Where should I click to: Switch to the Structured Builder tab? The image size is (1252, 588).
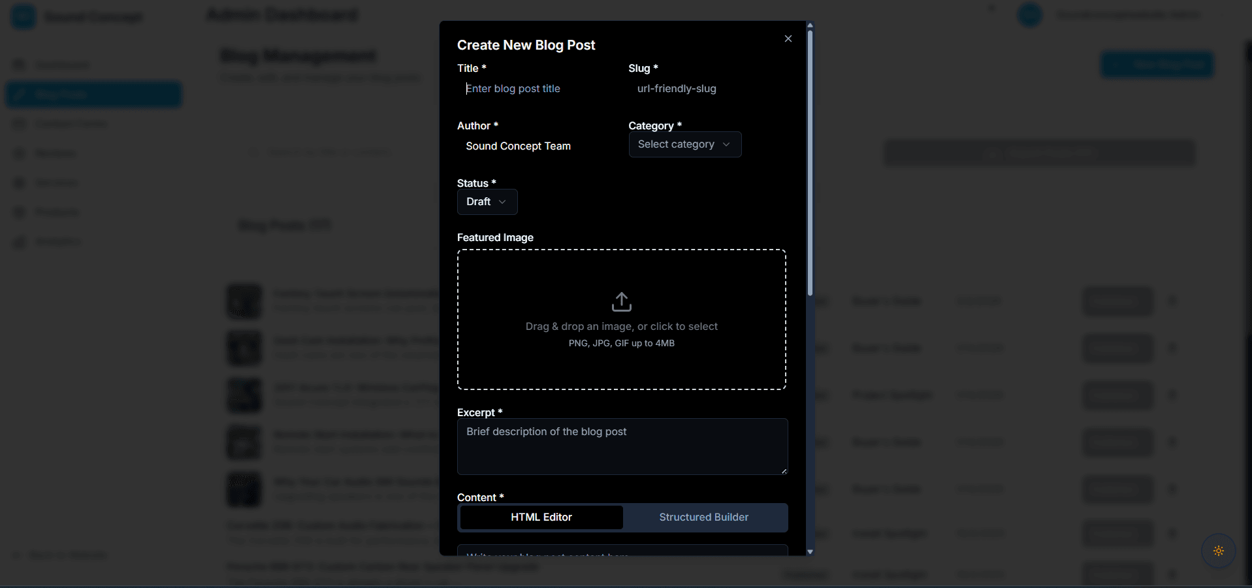(704, 517)
